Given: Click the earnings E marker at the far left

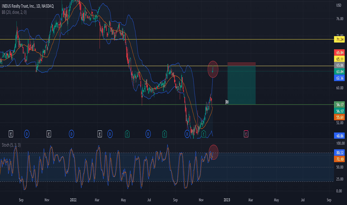Looking at the screenshot, I should (11, 134).
